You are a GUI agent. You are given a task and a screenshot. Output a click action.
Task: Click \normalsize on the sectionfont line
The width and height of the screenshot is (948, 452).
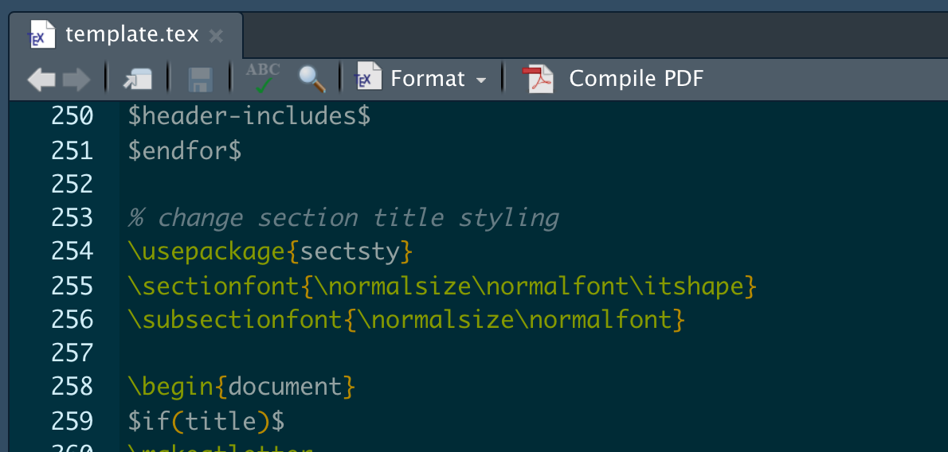pos(393,286)
